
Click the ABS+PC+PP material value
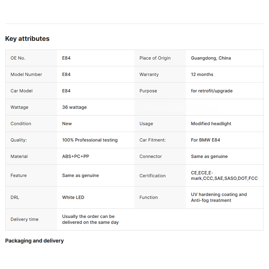[x=75, y=156]
